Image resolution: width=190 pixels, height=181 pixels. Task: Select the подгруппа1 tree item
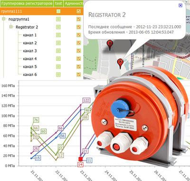pyautogui.click(x=19, y=19)
